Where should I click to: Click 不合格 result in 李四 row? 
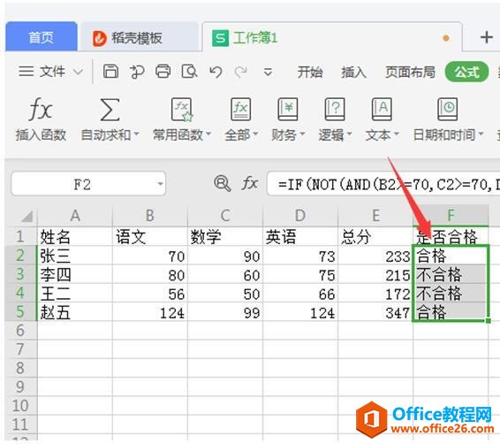coord(451,274)
